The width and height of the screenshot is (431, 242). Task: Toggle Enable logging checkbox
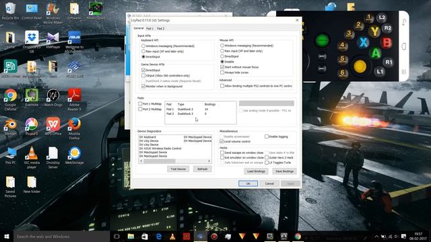click(x=267, y=136)
